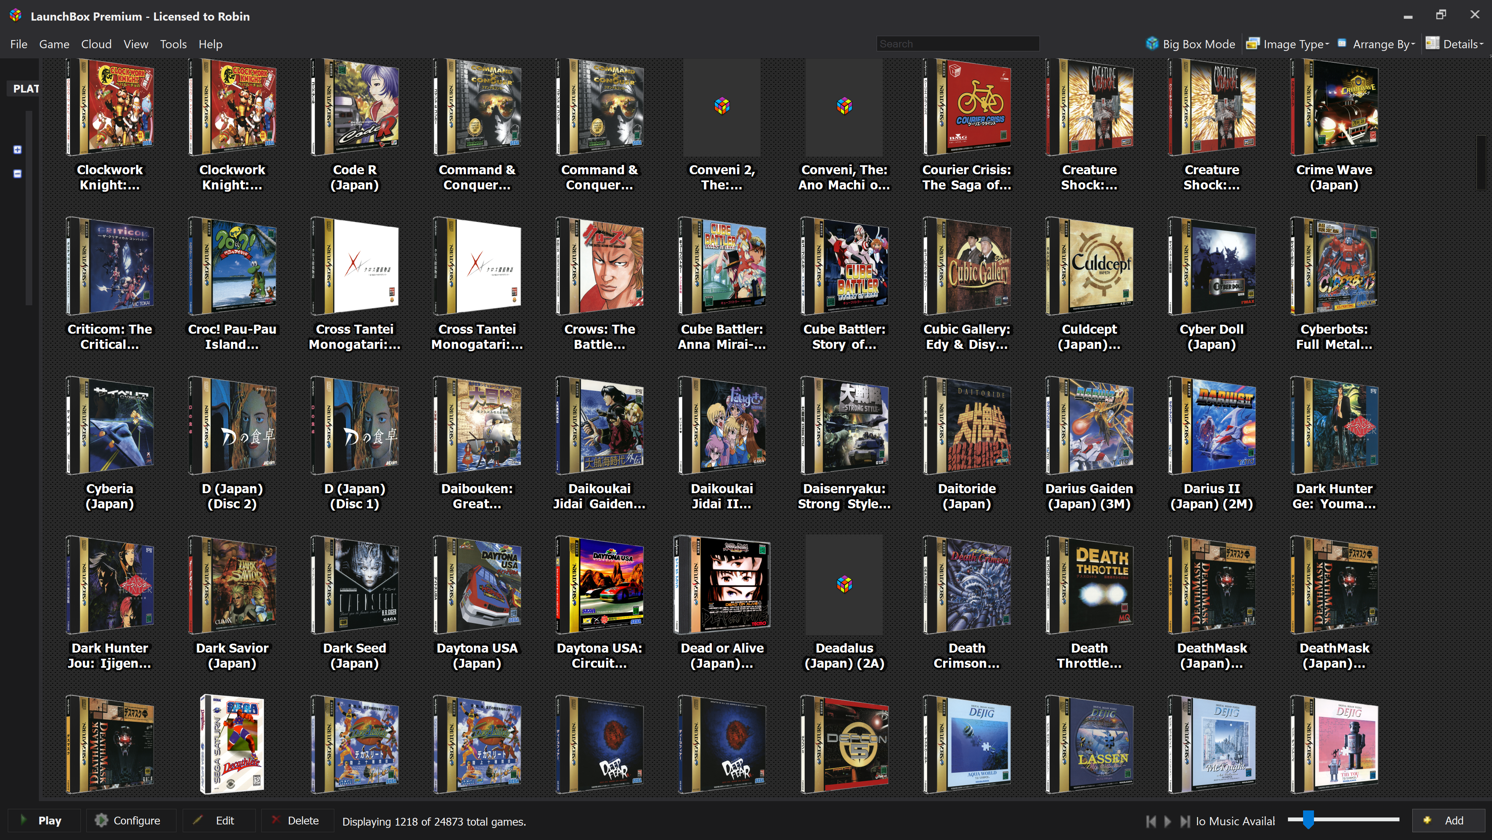Click the Add star icon
The image size is (1492, 840).
(x=1427, y=820)
